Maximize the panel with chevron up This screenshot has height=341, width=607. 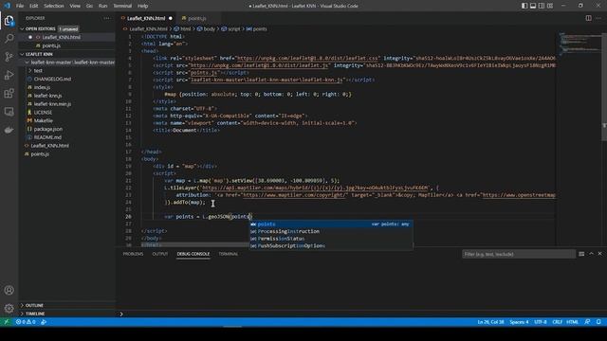(x=591, y=254)
